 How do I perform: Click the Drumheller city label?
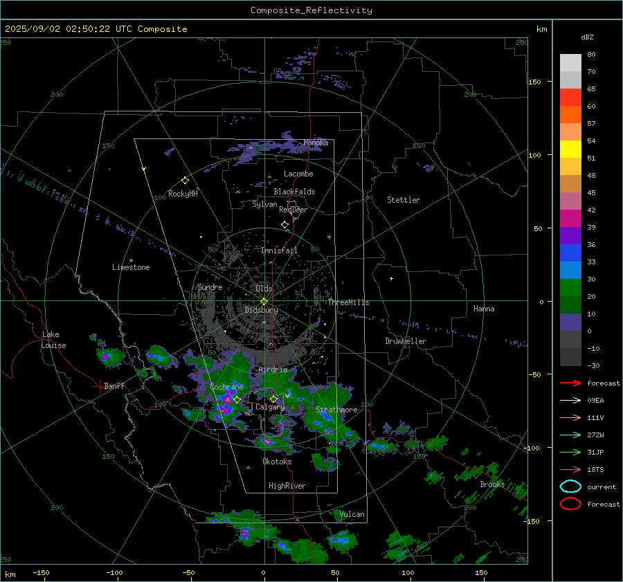point(406,341)
